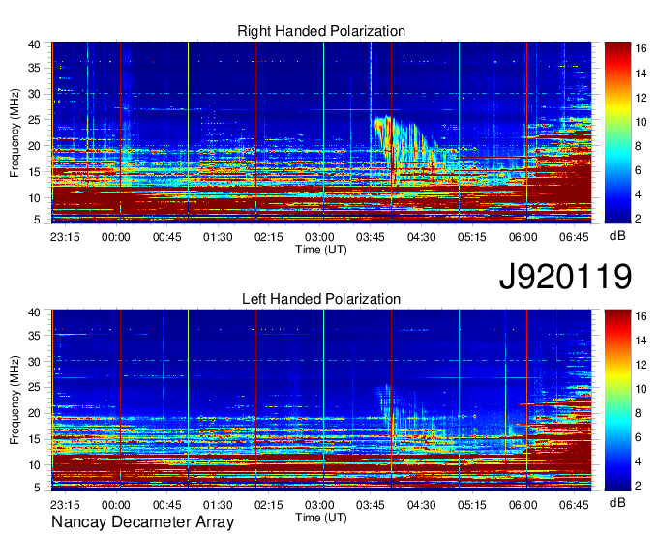Screen dimensions: 658x534
Task: Click the 00:00 time tick of the Left Handed plot
Action: (116, 505)
